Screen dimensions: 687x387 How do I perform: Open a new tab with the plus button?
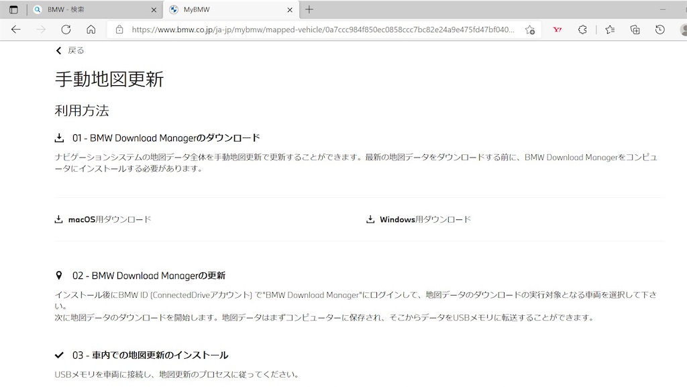click(309, 9)
